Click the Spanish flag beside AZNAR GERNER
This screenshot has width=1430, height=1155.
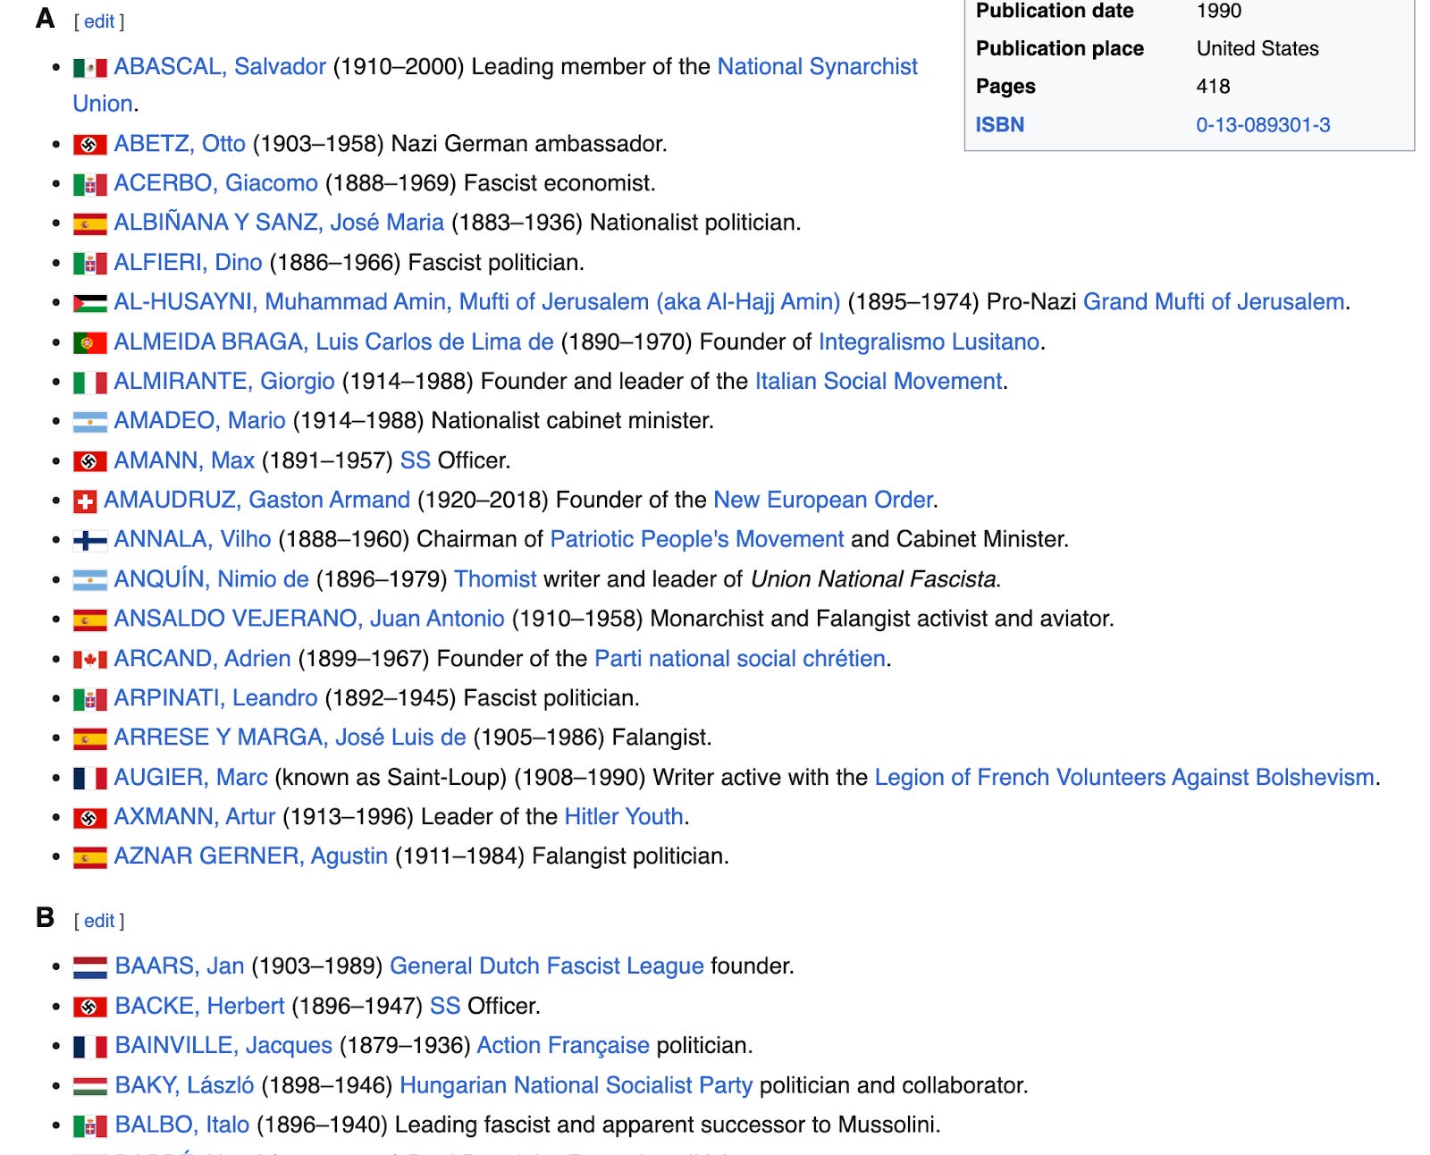click(89, 857)
